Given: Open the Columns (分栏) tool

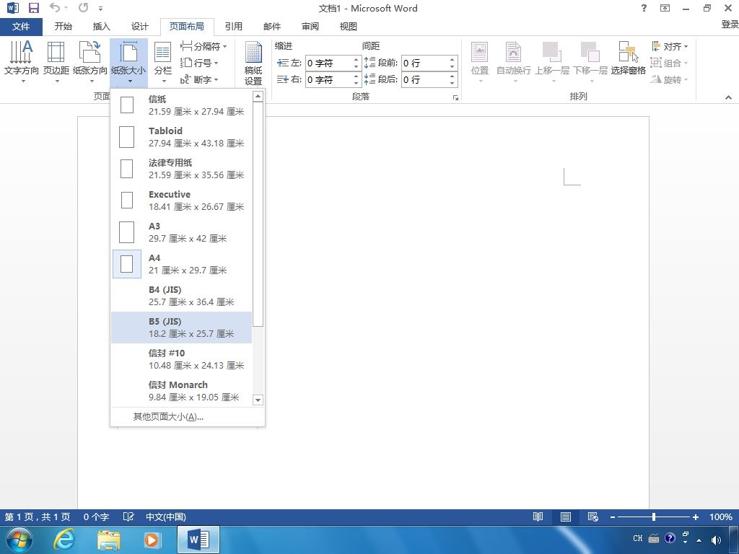Looking at the screenshot, I should click(162, 62).
